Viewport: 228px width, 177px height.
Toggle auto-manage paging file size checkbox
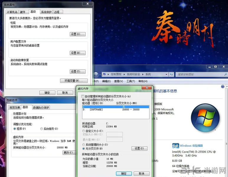click(x=83, y=96)
